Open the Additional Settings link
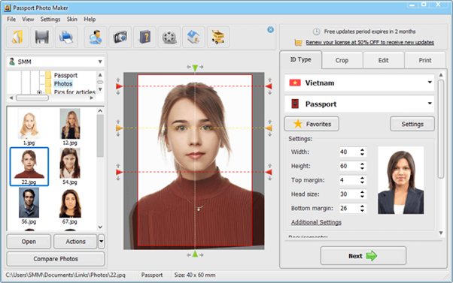 316,222
